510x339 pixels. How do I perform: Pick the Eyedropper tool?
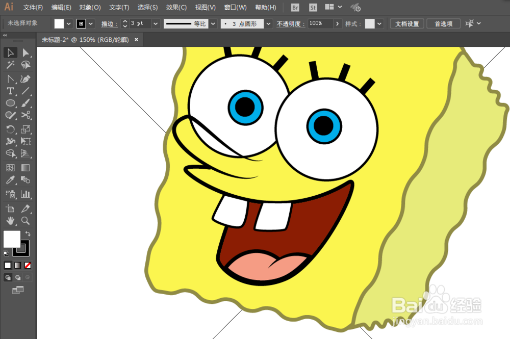click(x=10, y=180)
